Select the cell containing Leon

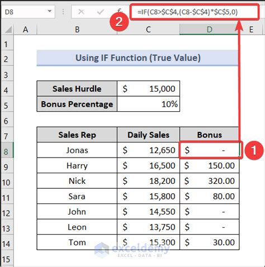pos(77,227)
